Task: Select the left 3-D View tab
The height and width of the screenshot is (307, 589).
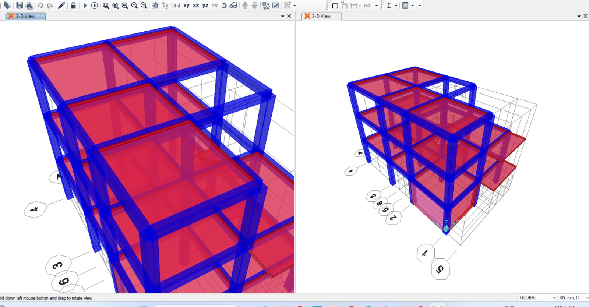Action: tap(25, 16)
